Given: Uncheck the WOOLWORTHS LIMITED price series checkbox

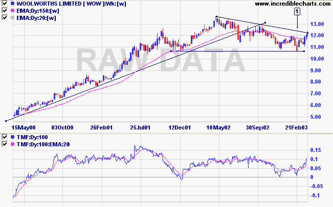Looking at the screenshot, I should tap(5, 4).
